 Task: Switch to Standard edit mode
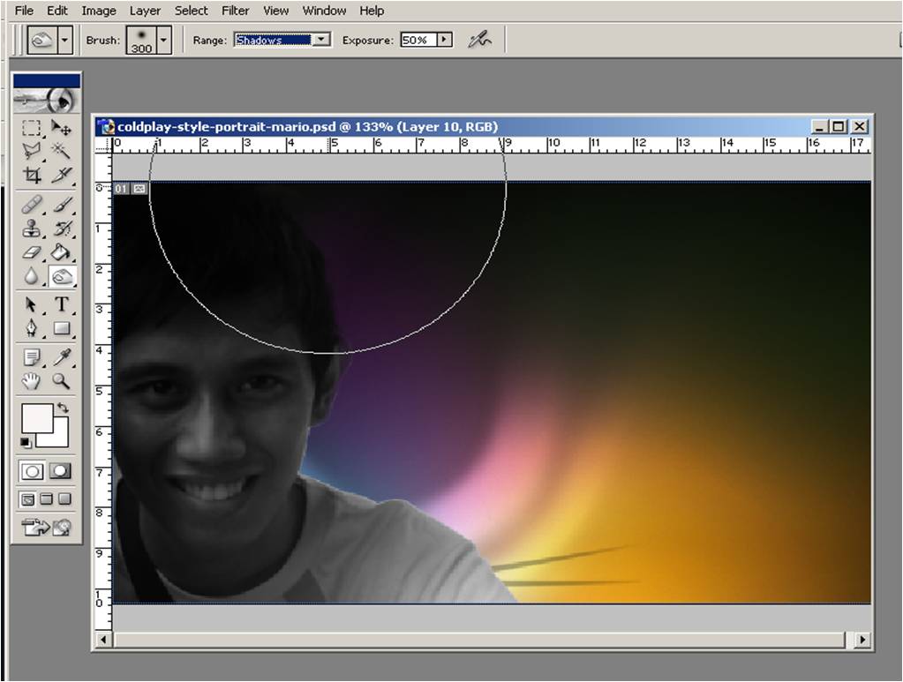pos(33,471)
